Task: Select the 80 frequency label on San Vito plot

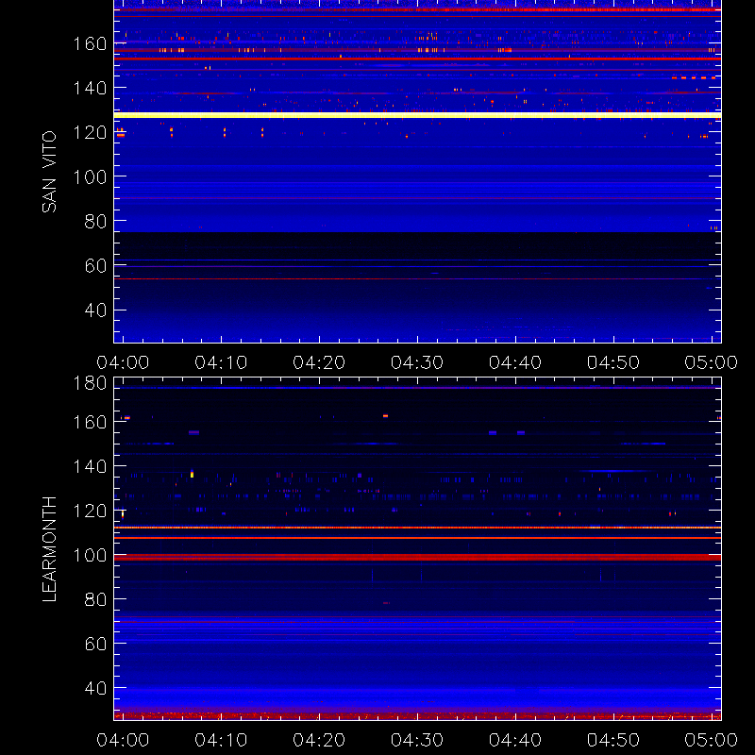Action: pyautogui.click(x=95, y=221)
